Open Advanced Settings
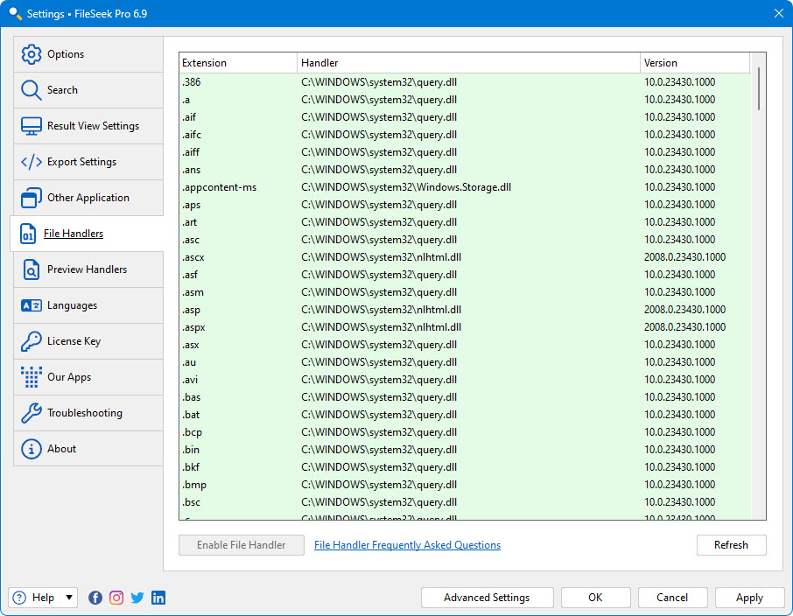Image resolution: width=793 pixels, height=616 pixels. [487, 598]
